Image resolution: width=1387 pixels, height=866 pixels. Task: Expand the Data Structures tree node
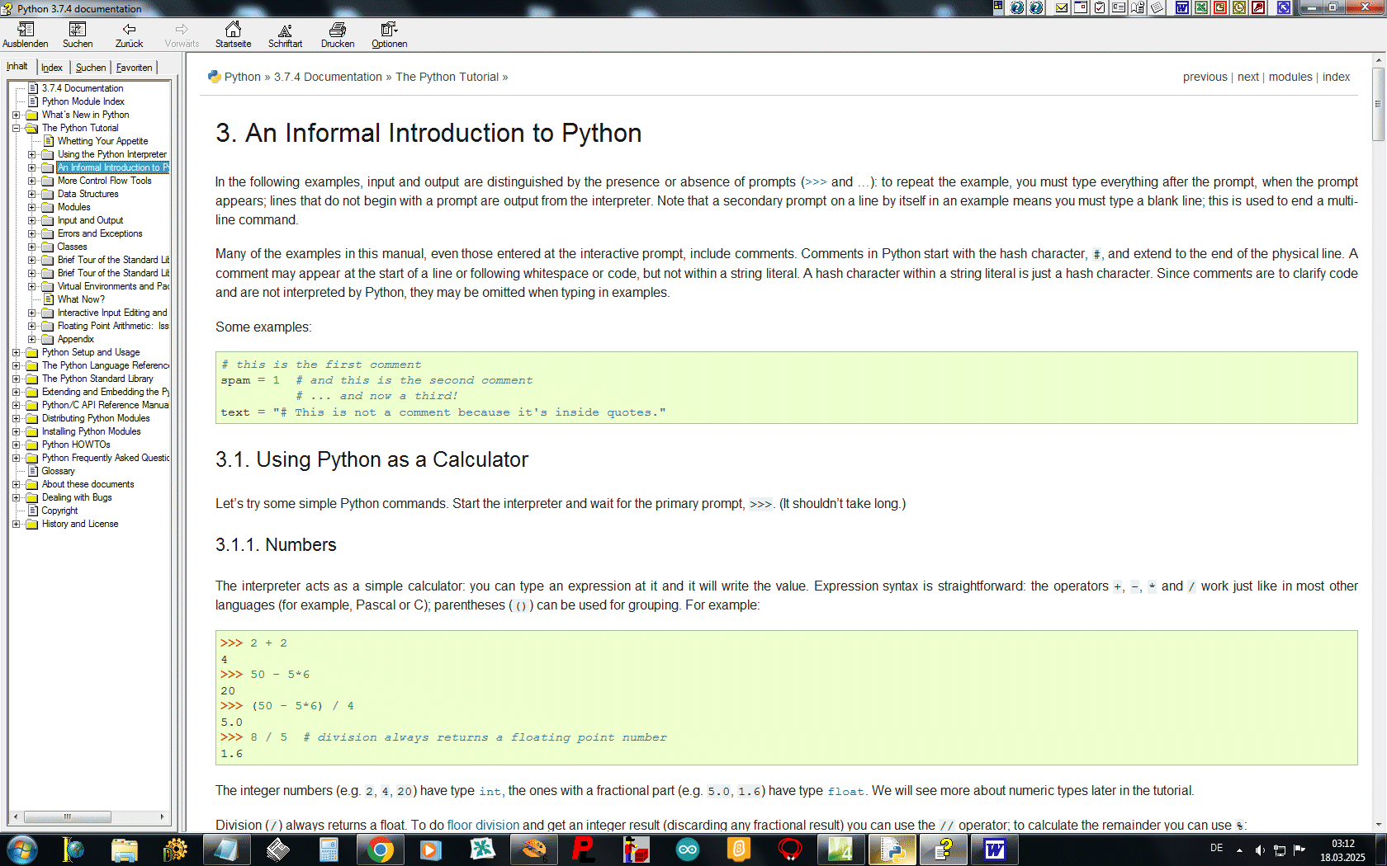coord(31,194)
